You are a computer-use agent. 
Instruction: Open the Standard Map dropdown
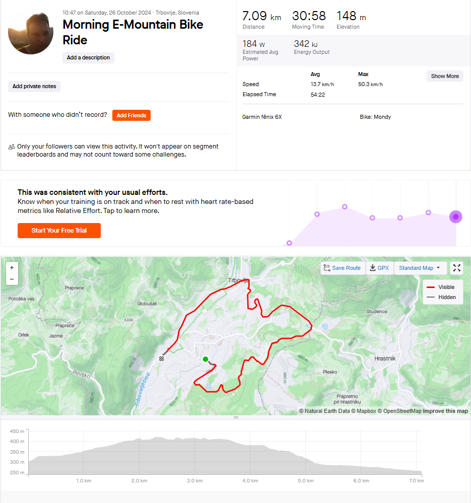[419, 268]
